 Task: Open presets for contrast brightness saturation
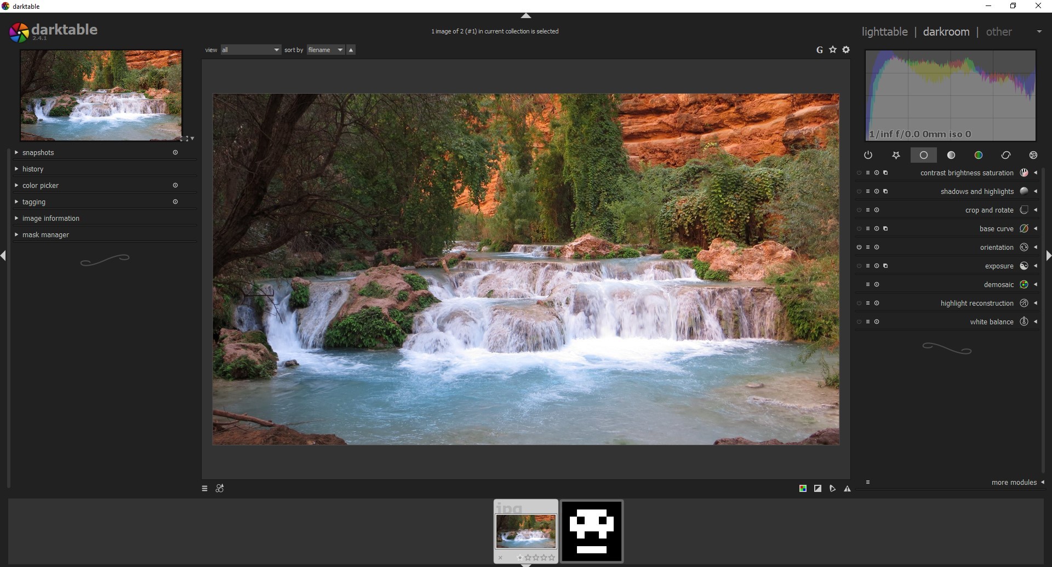click(x=868, y=173)
